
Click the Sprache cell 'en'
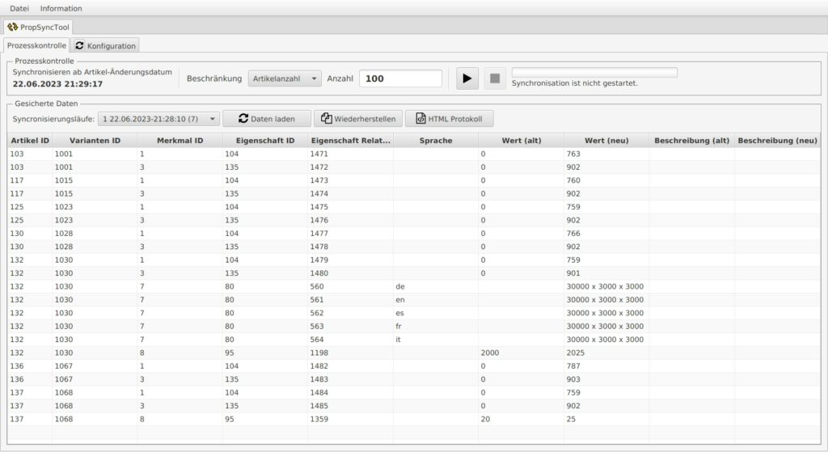point(436,299)
